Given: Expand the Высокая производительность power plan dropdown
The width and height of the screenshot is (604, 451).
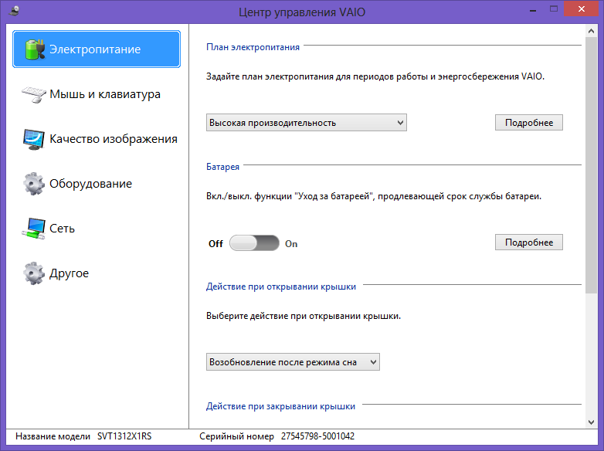Looking at the screenshot, I should 306,123.
